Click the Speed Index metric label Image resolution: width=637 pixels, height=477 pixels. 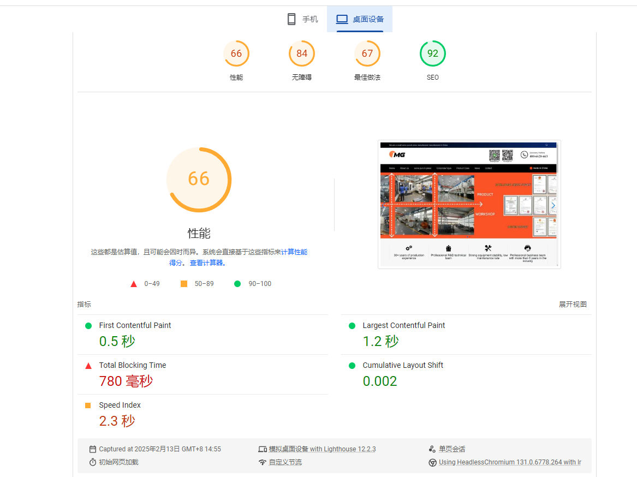coord(120,405)
